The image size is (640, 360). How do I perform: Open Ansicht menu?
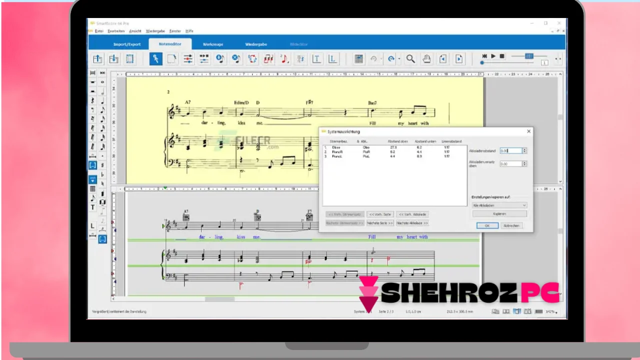[135, 31]
